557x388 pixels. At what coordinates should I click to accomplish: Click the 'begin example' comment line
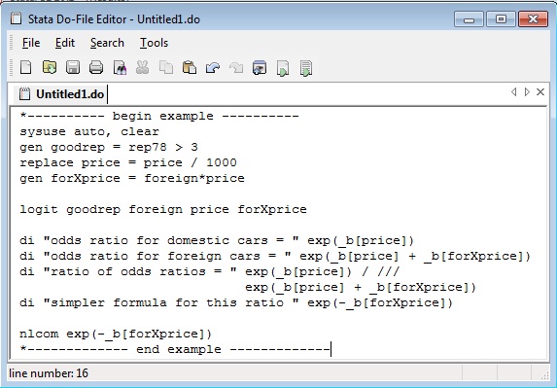[x=159, y=116]
